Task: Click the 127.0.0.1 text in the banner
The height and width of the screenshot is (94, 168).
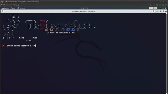Action: tap(50, 30)
